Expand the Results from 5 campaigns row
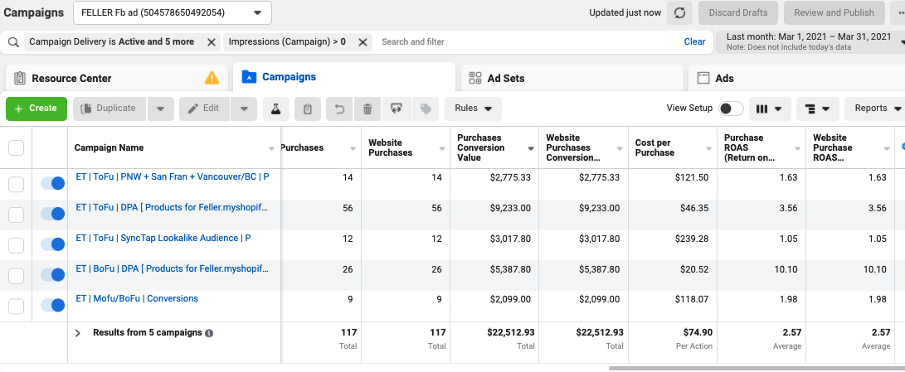The image size is (905, 372). click(78, 333)
